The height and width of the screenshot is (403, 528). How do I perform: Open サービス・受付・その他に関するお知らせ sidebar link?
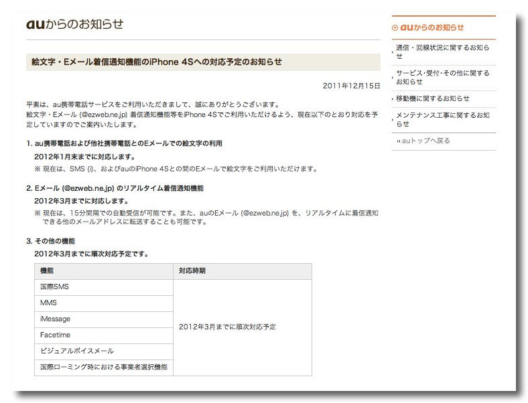[x=442, y=78]
